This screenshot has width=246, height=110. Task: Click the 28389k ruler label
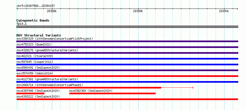[138, 11]
